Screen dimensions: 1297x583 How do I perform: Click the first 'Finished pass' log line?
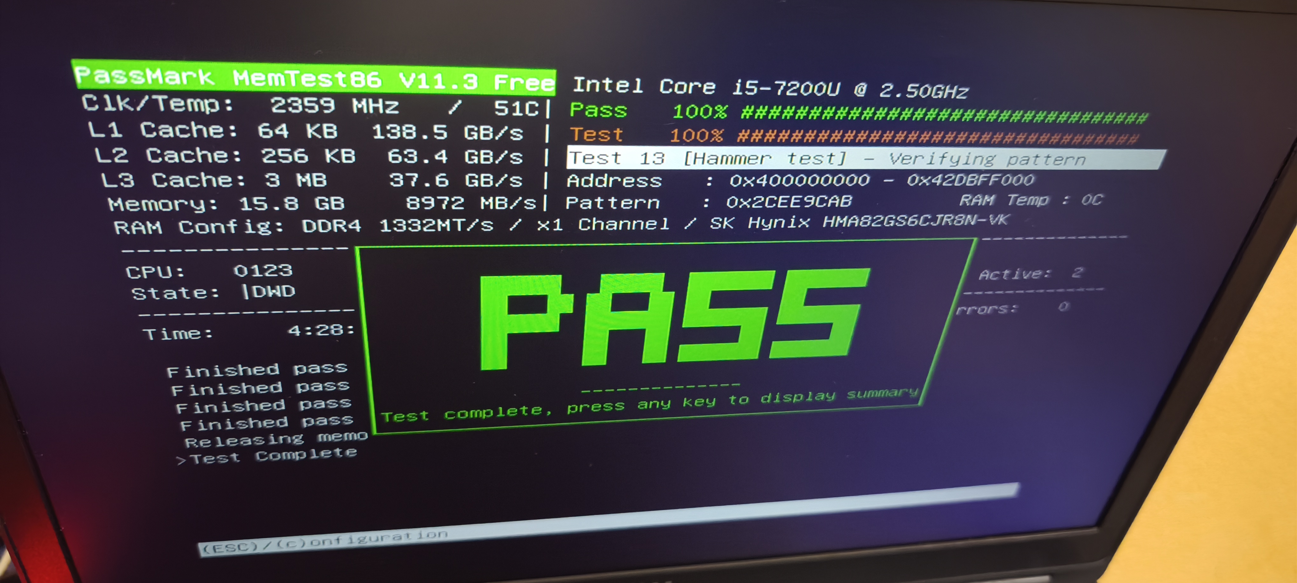pos(257,370)
